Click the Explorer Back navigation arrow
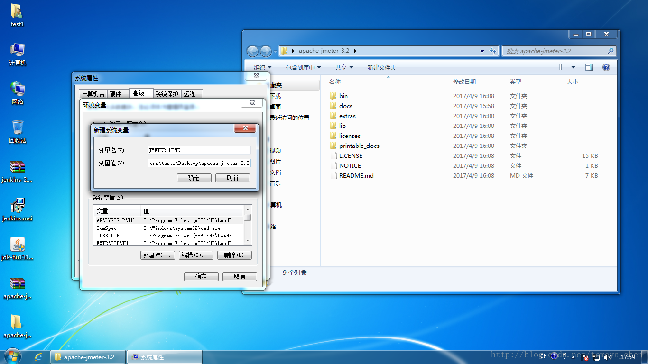The width and height of the screenshot is (648, 364). pyautogui.click(x=252, y=51)
